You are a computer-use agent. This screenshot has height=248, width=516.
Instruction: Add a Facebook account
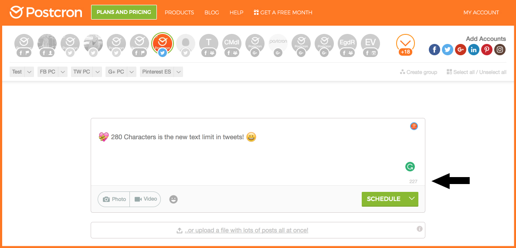coord(435,50)
